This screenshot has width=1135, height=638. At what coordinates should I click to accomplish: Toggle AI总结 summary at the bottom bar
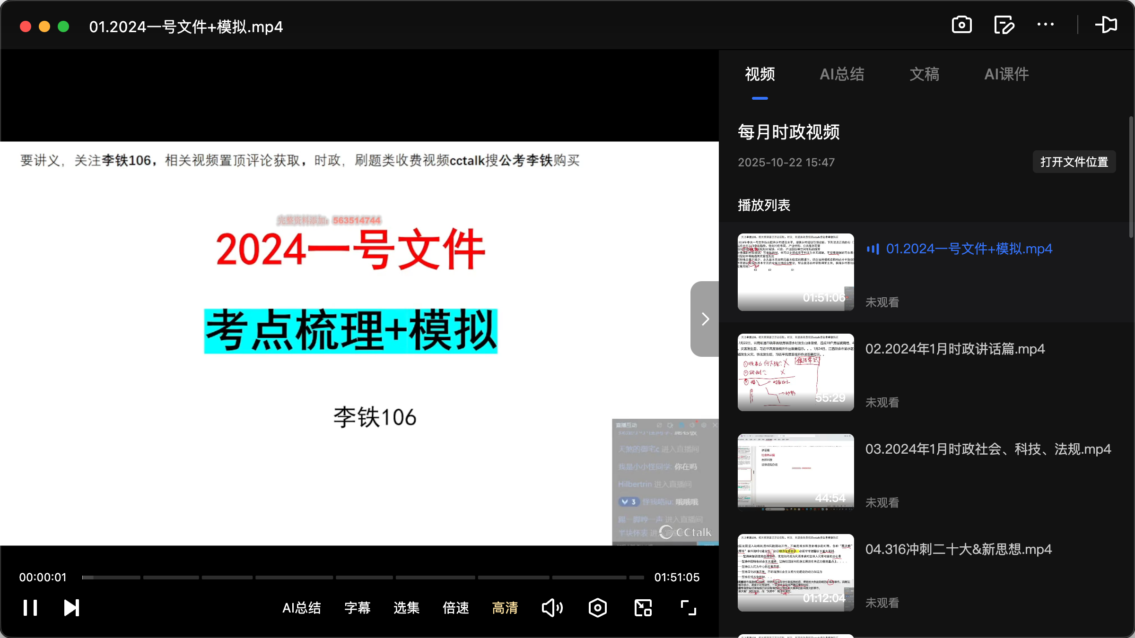[302, 608]
